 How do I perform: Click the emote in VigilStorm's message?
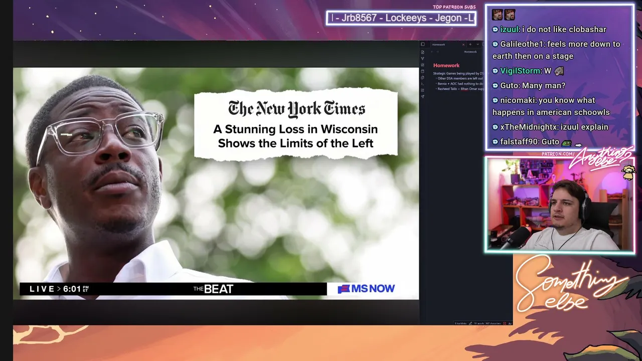[559, 71]
